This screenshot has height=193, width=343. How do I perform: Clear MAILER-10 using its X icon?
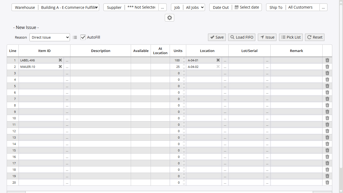(60, 66)
